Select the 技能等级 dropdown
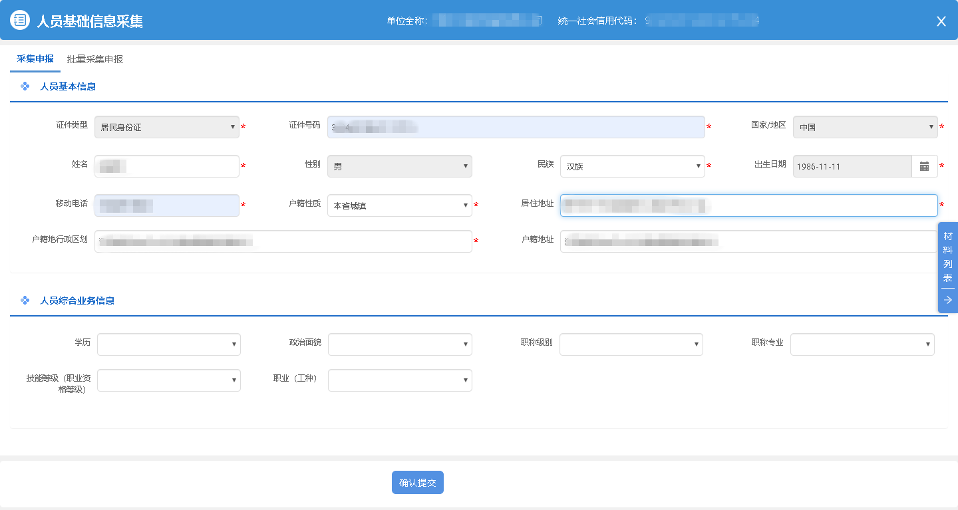 pos(168,380)
